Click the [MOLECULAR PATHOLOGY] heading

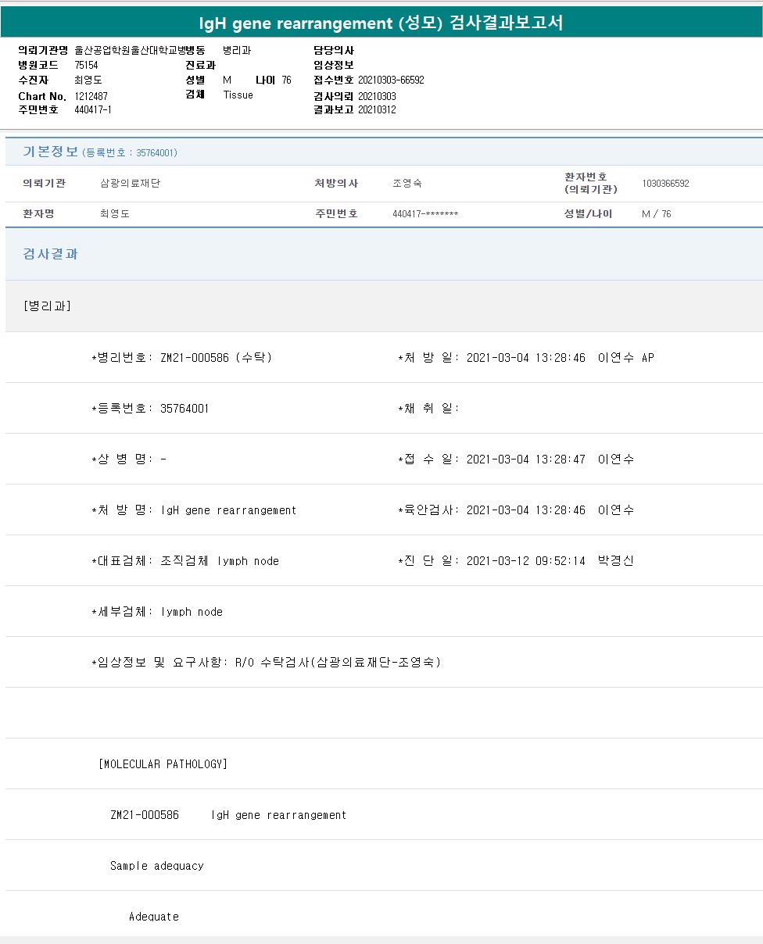(x=163, y=764)
